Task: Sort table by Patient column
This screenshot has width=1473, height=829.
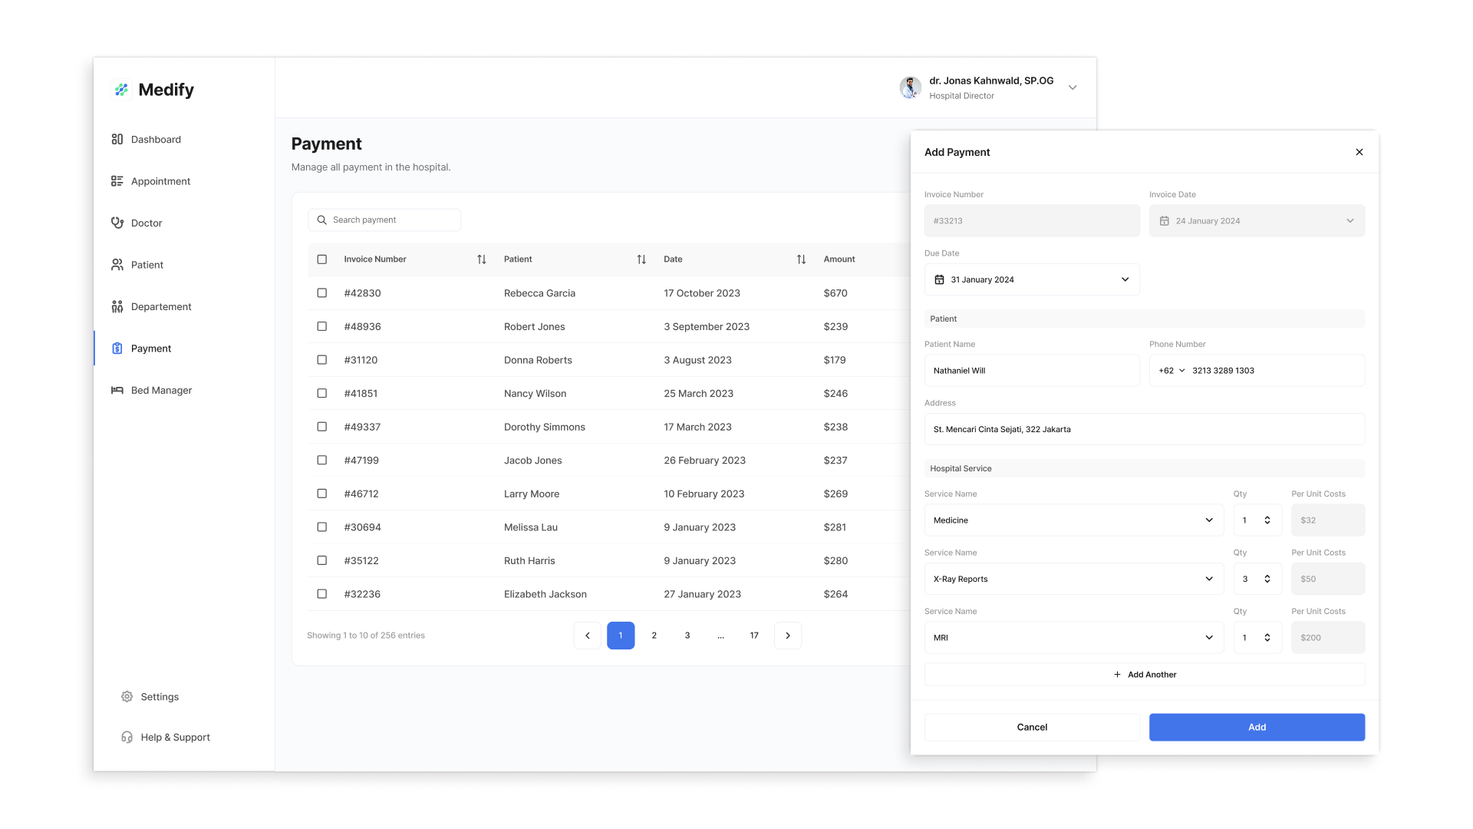Action: [641, 259]
